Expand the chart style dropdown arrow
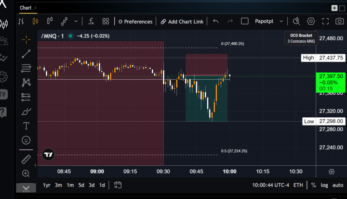 click(x=76, y=22)
